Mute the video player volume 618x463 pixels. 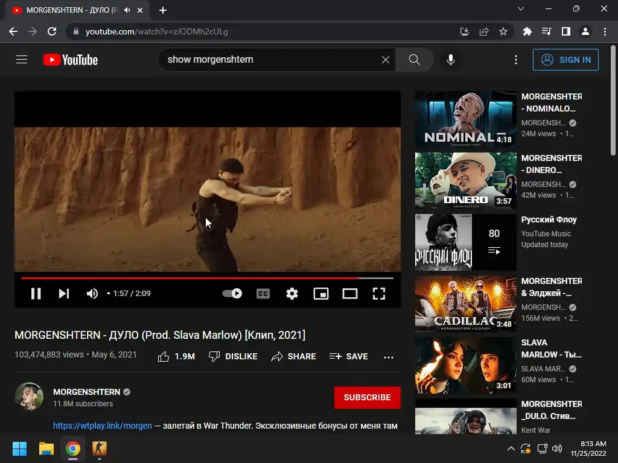[x=92, y=294]
